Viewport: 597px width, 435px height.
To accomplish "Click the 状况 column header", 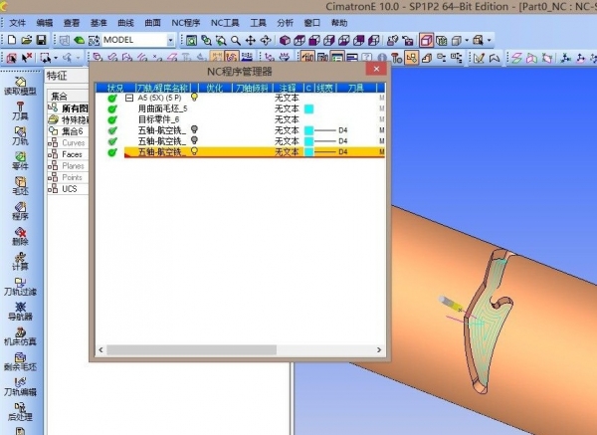I will point(115,88).
